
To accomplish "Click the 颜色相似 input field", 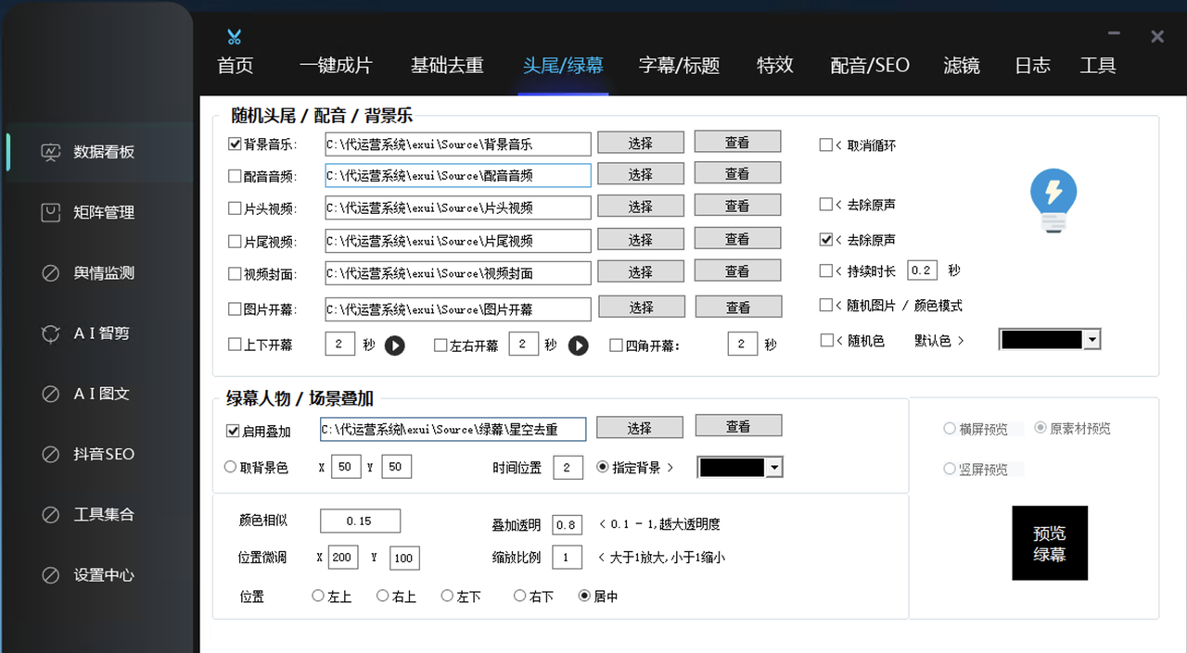I will click(x=360, y=521).
